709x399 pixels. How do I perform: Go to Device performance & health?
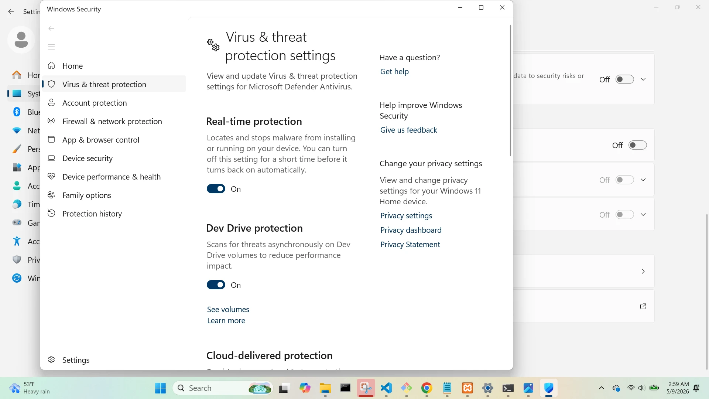114,177
